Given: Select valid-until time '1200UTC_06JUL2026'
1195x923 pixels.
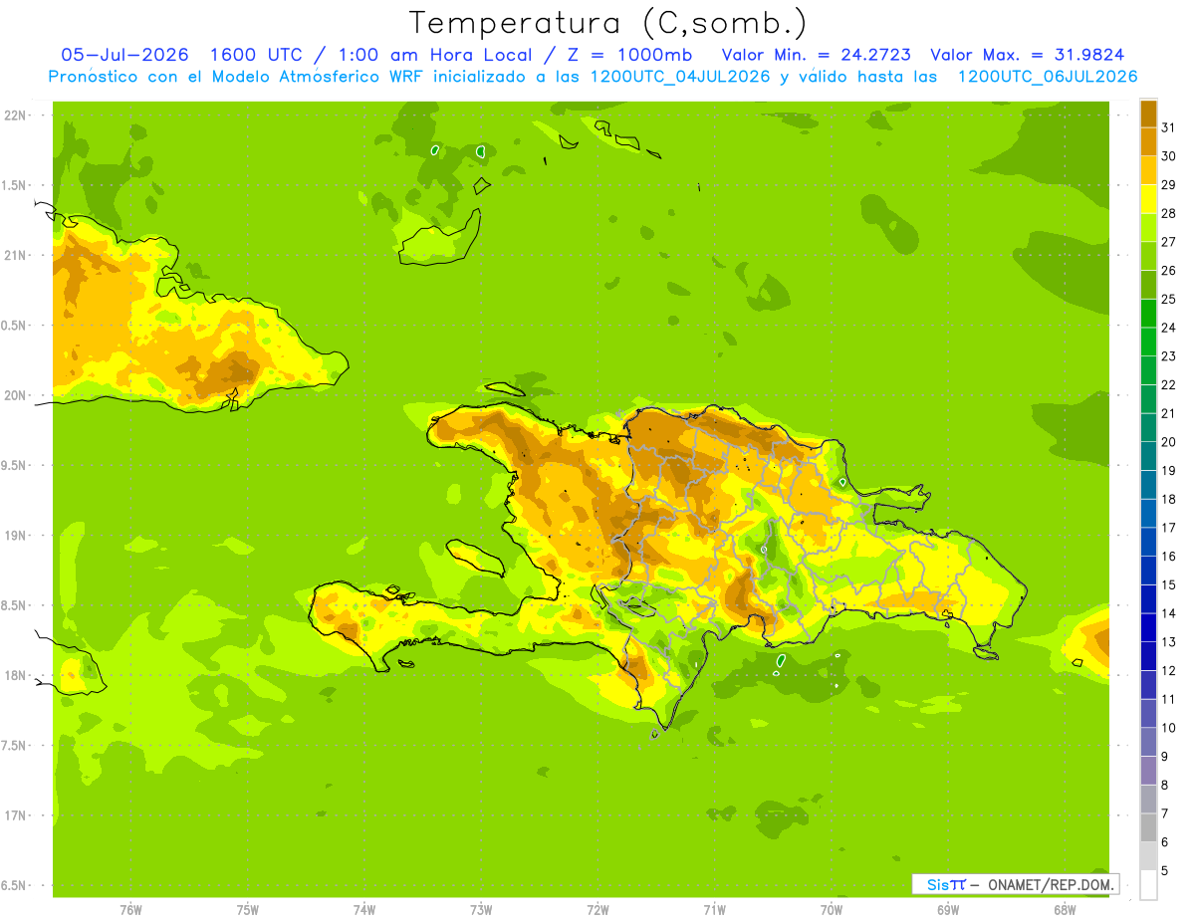Looking at the screenshot, I should [1048, 77].
